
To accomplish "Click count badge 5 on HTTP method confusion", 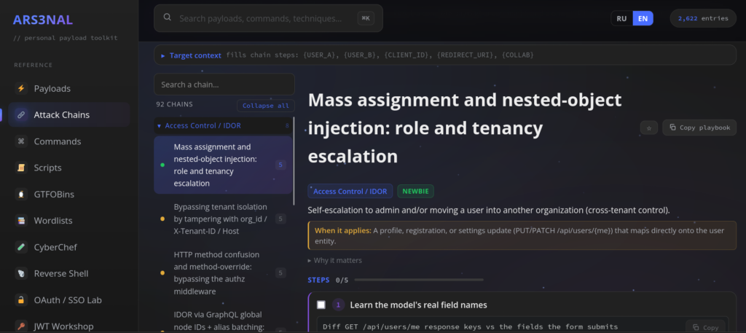I will point(280,273).
